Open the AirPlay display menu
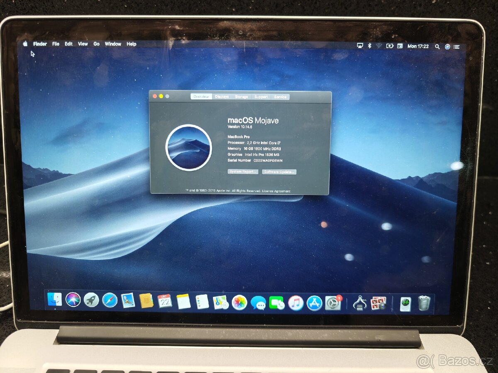This screenshot has height=373, width=498. pyautogui.click(x=360, y=46)
